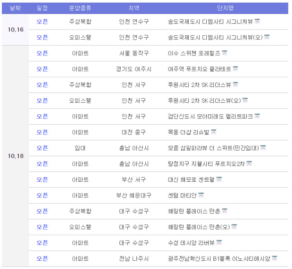Select complex name 이수 스위첸 포레힐즈
Image resolution: width=292 pixels, height=269 pixels.
pos(194,53)
